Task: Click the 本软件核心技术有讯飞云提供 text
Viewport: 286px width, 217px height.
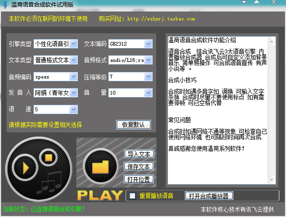Action: 237,209
